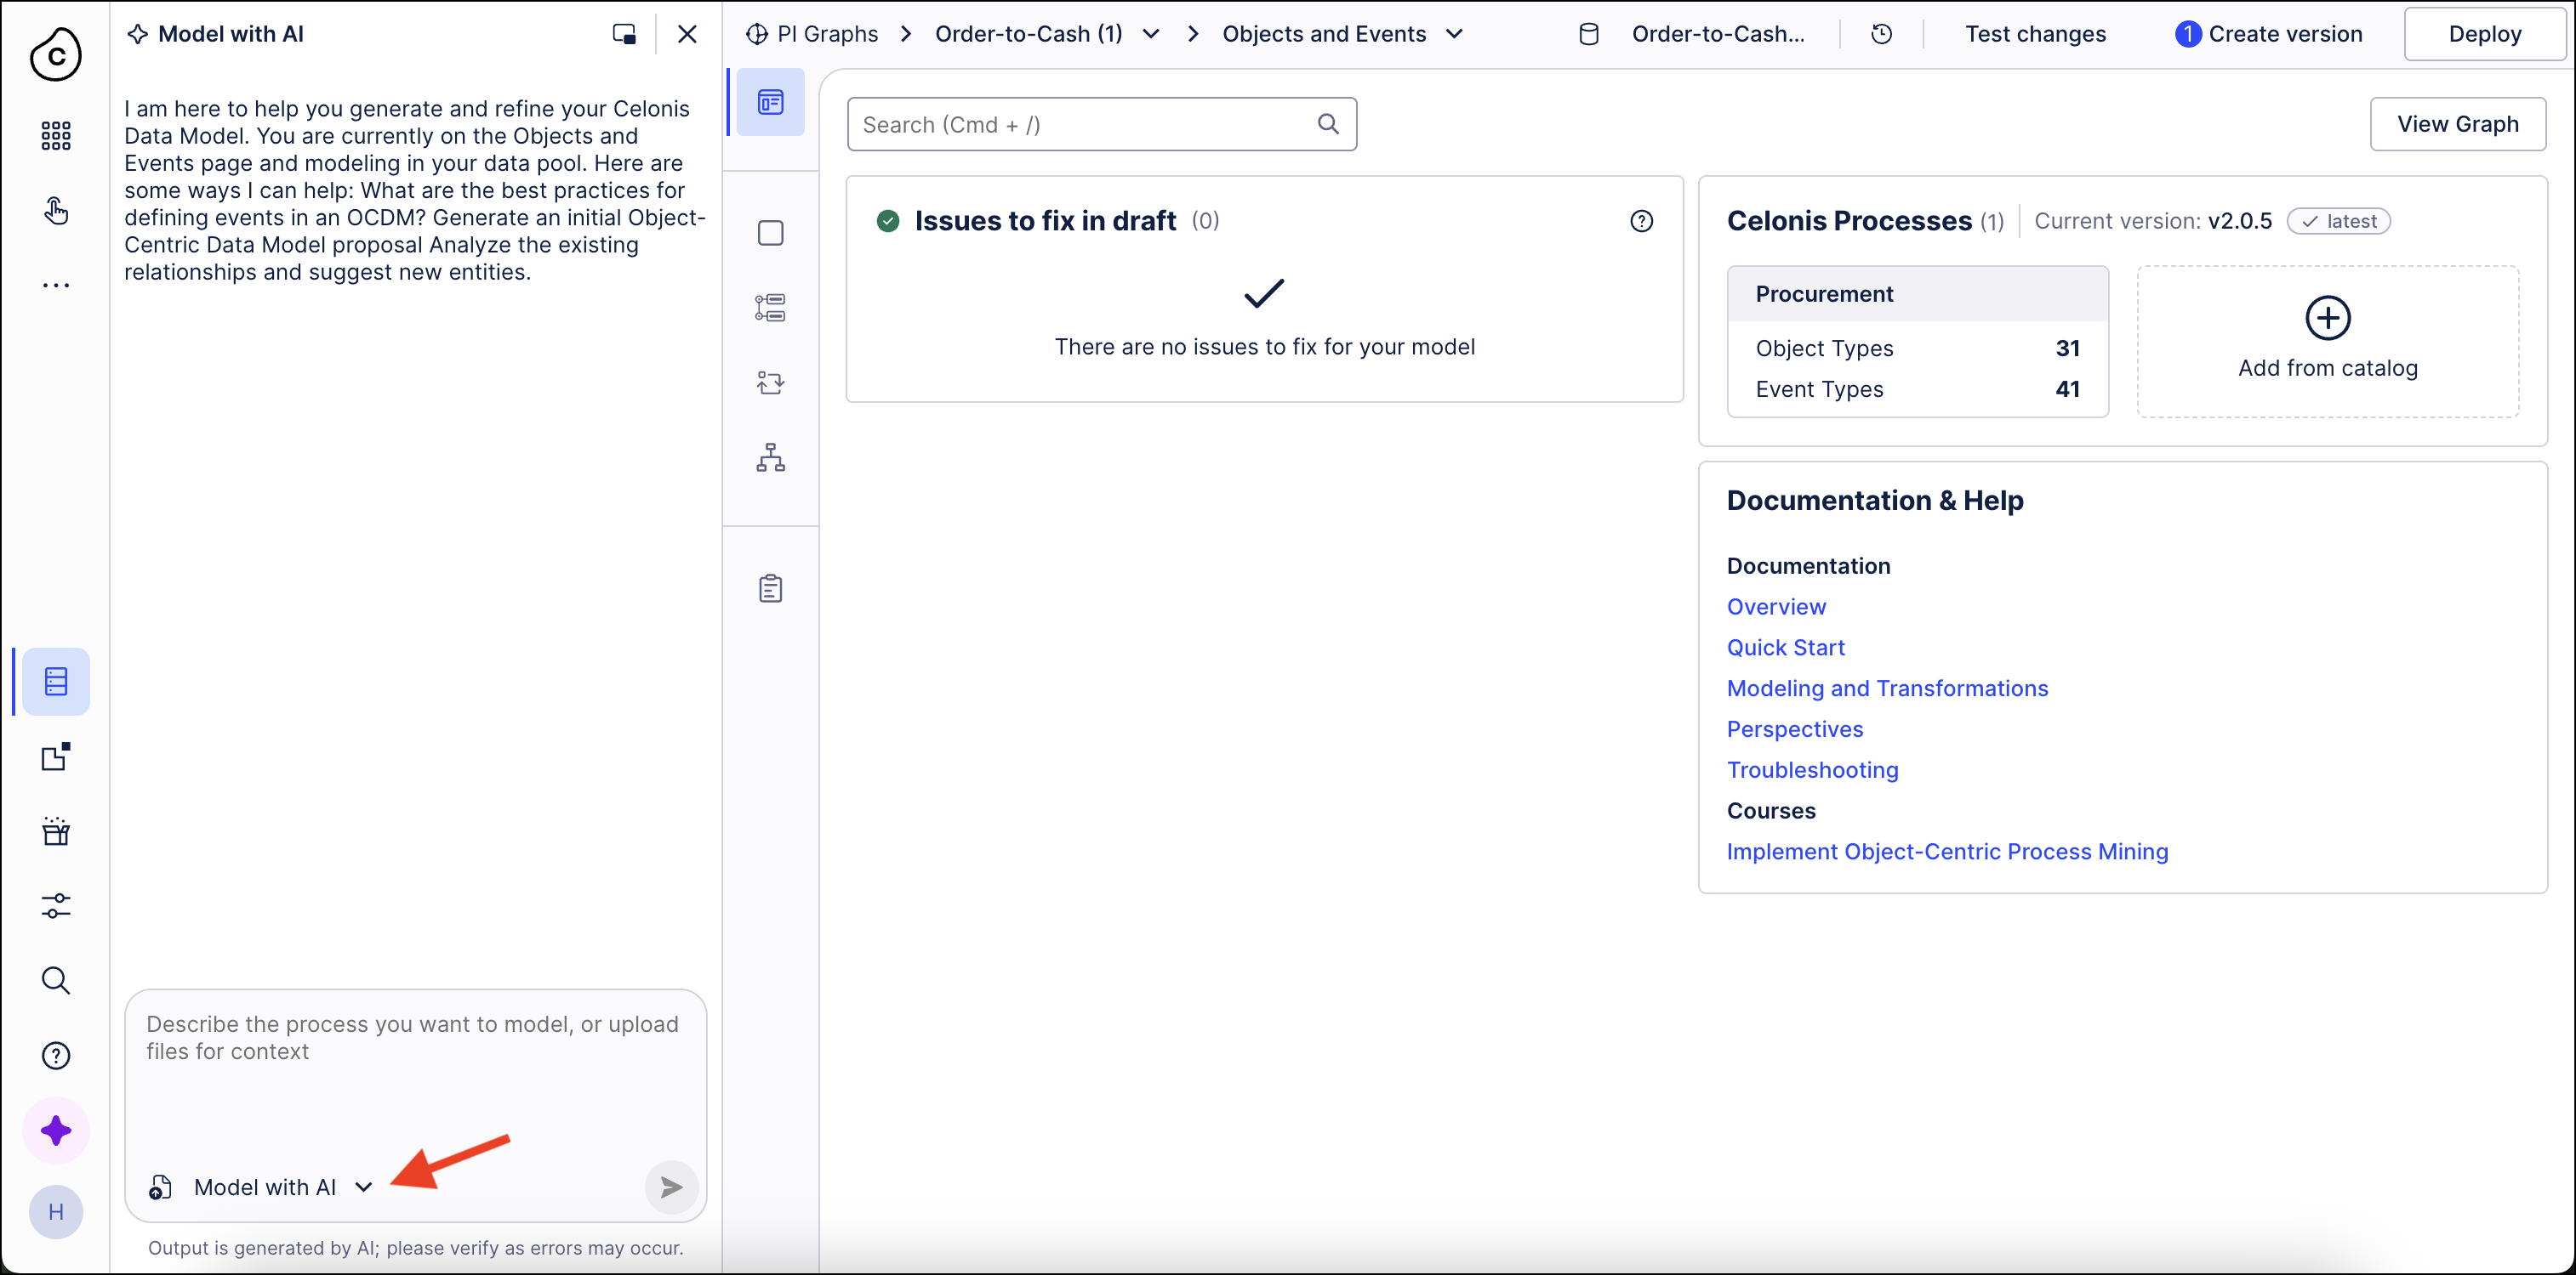Click the View Graph button
The image size is (2576, 1275).
(x=2457, y=124)
